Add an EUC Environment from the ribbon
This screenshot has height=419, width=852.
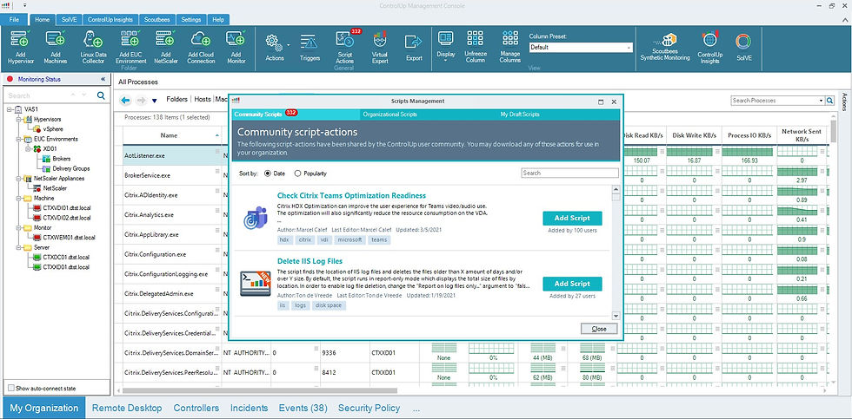tap(130, 47)
